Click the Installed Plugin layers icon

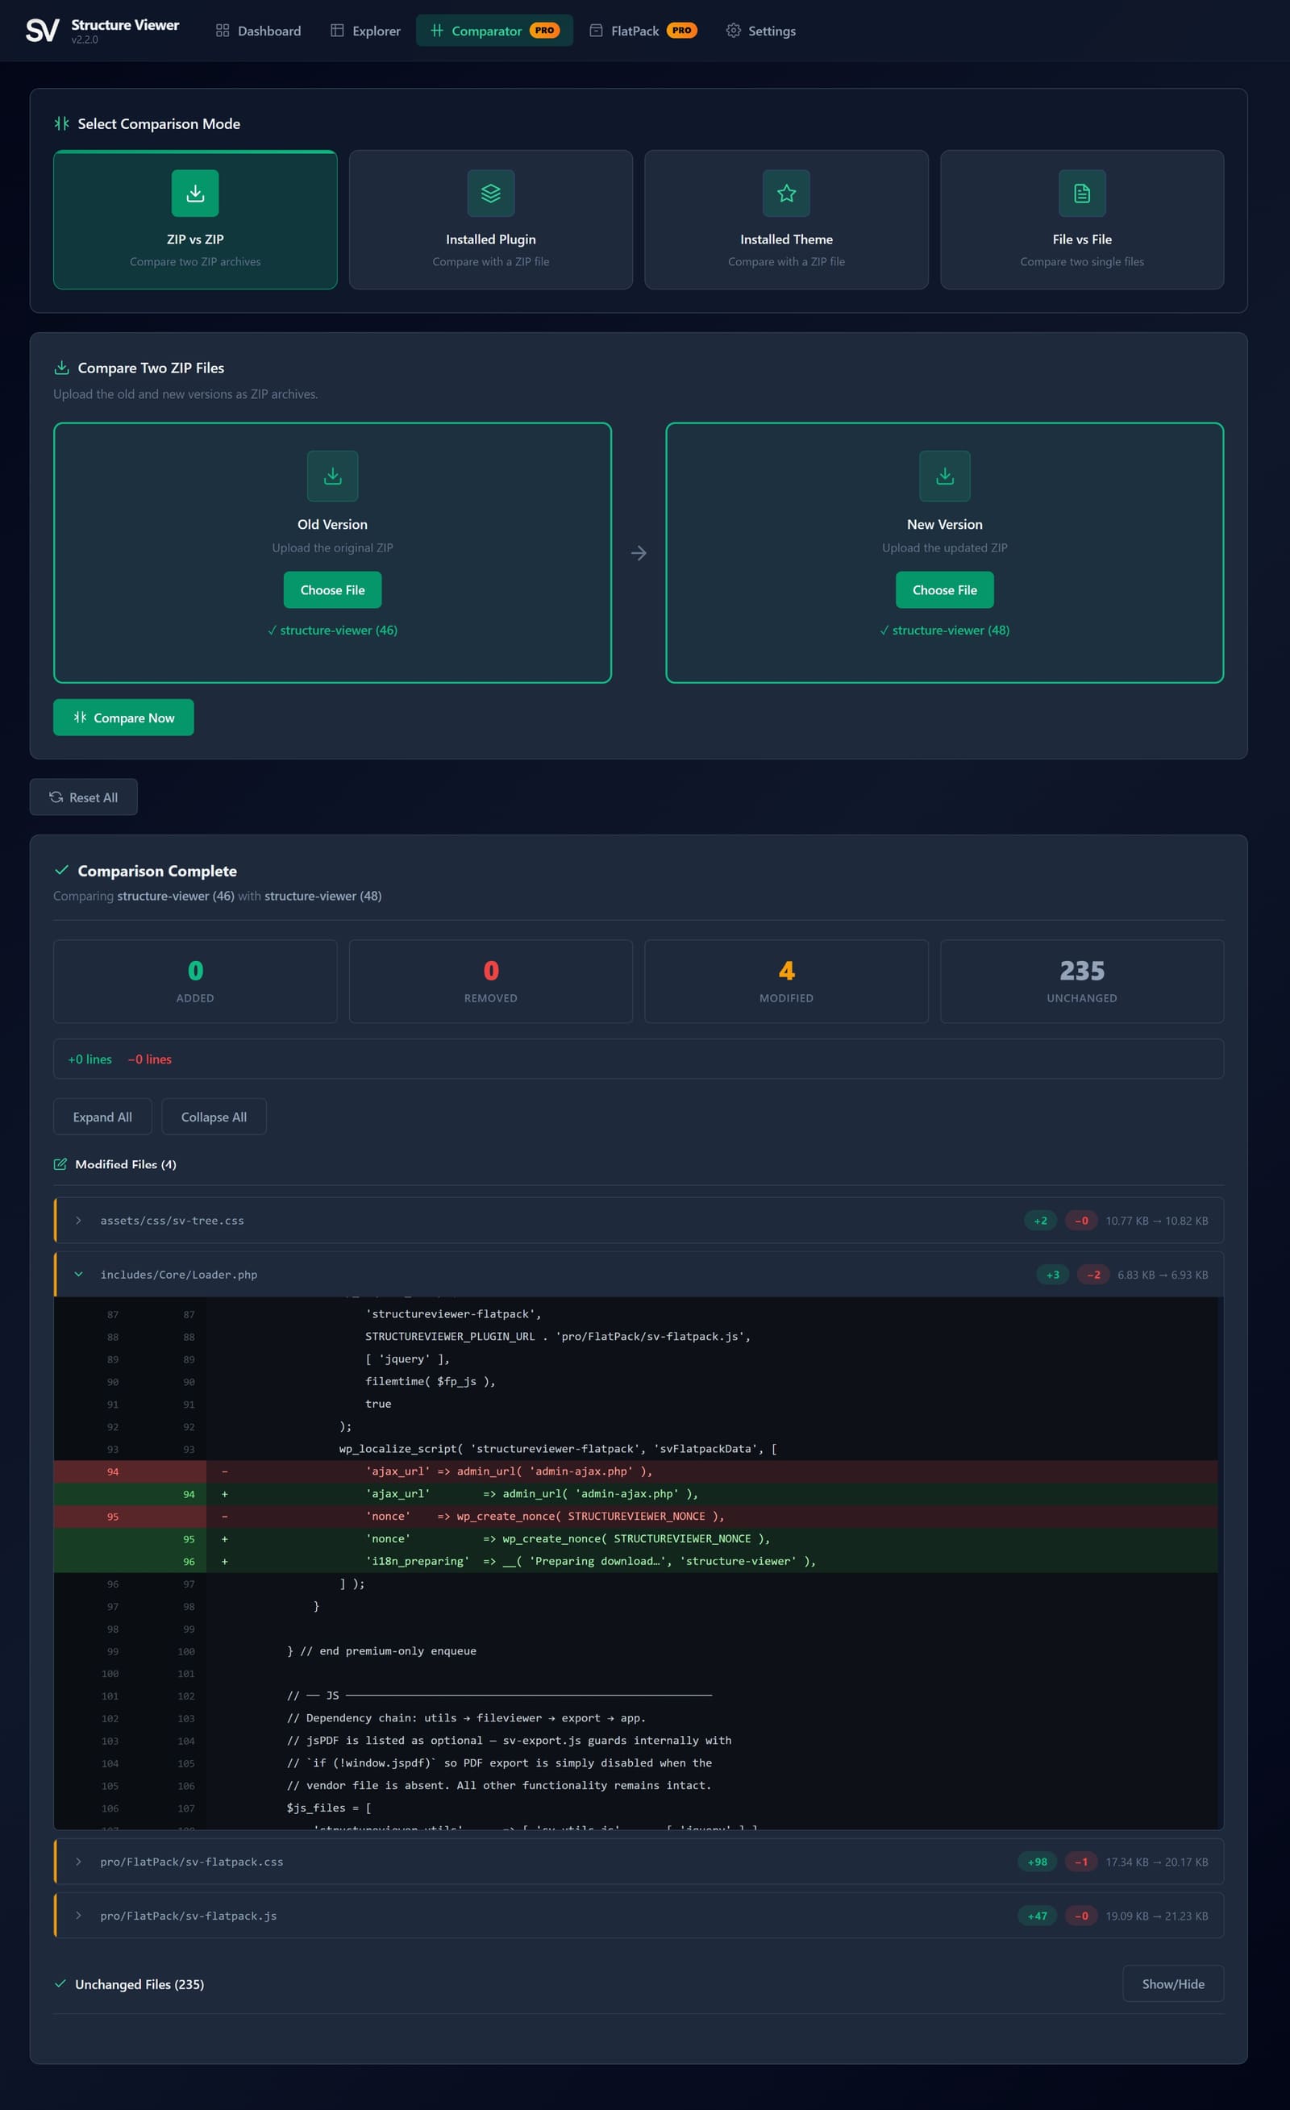(491, 194)
